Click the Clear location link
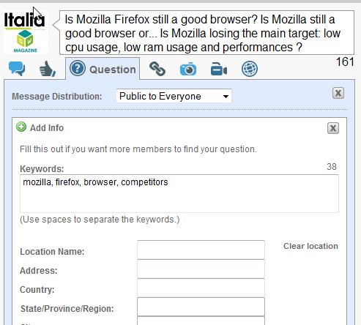This screenshot has height=325, width=361. (x=310, y=246)
